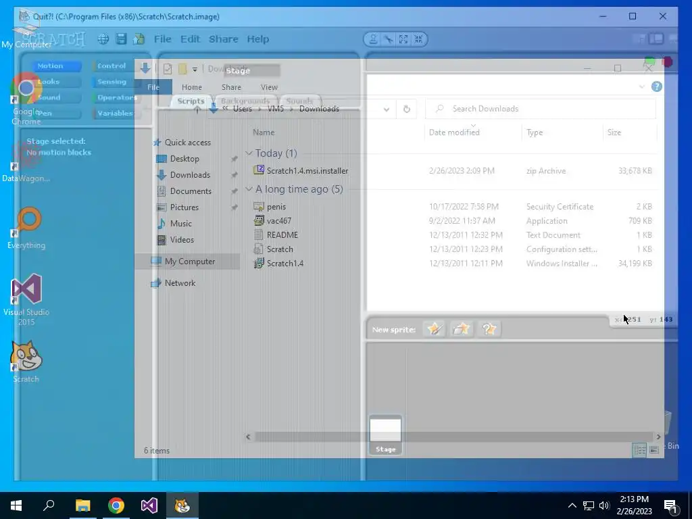Refresh the Downloads folder view
The width and height of the screenshot is (692, 519).
[406, 109]
